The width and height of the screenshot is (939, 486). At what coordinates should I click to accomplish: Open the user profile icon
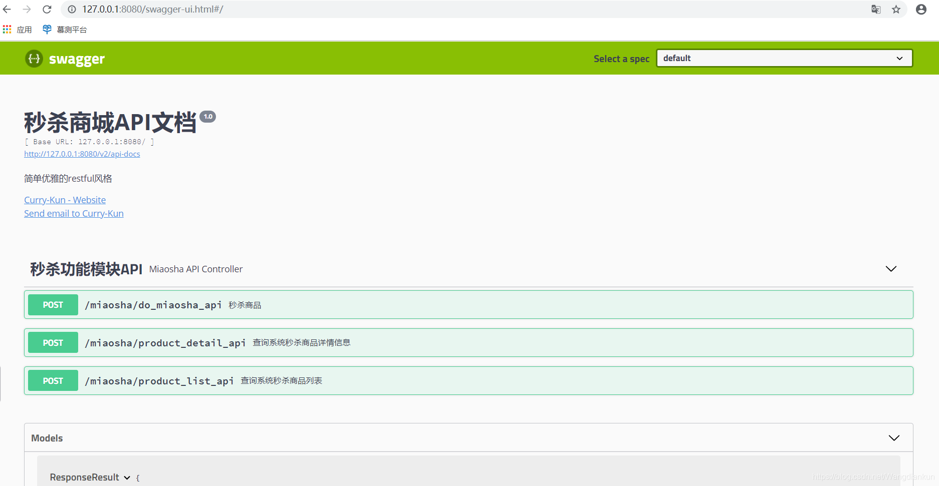pos(921,9)
